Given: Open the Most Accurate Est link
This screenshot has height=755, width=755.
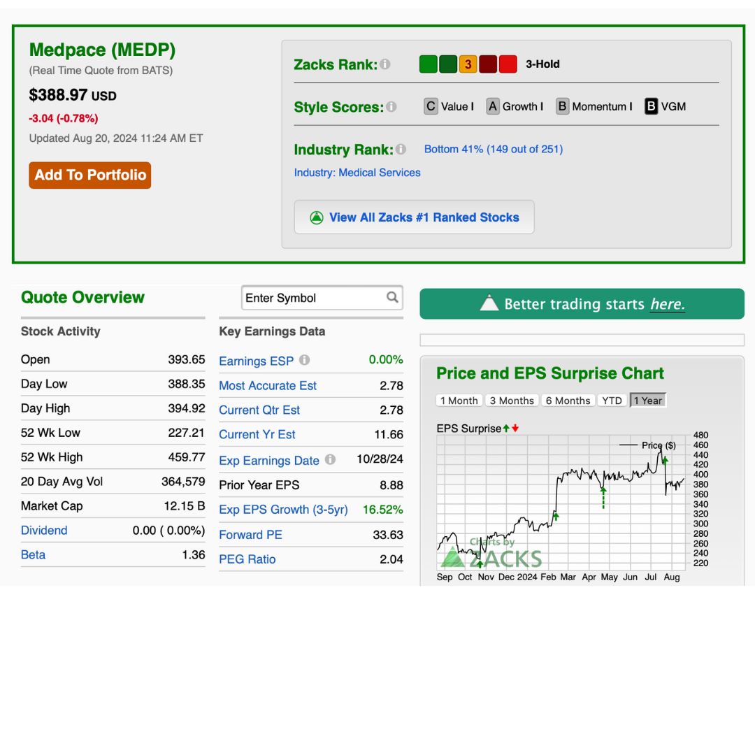Looking at the screenshot, I should pyautogui.click(x=268, y=386).
